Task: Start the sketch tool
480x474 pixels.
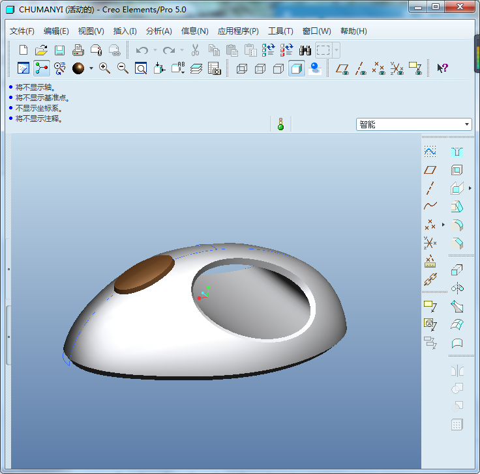Action: [x=430, y=152]
